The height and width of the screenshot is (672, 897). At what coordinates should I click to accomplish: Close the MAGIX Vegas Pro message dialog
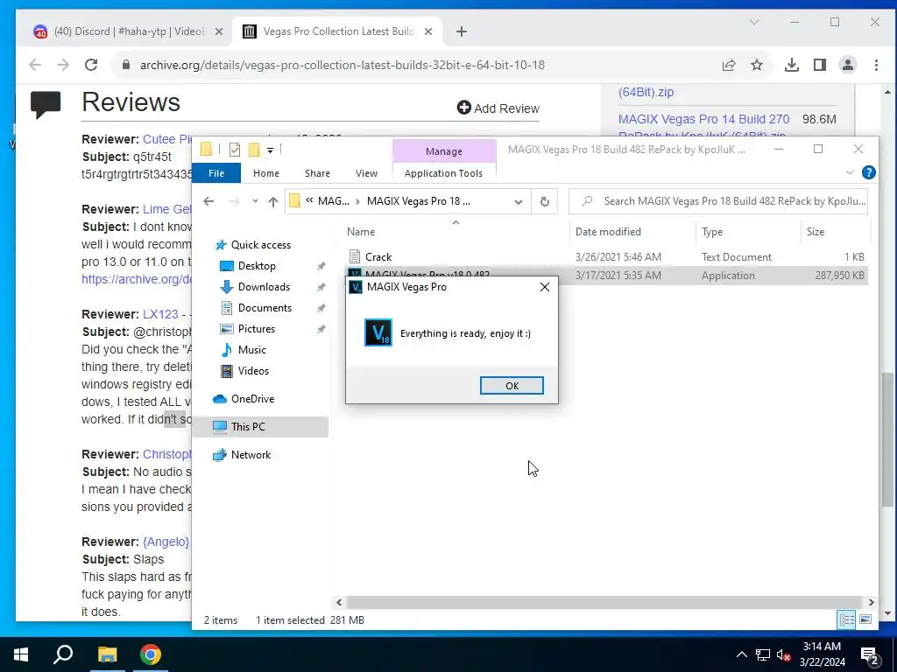[545, 287]
